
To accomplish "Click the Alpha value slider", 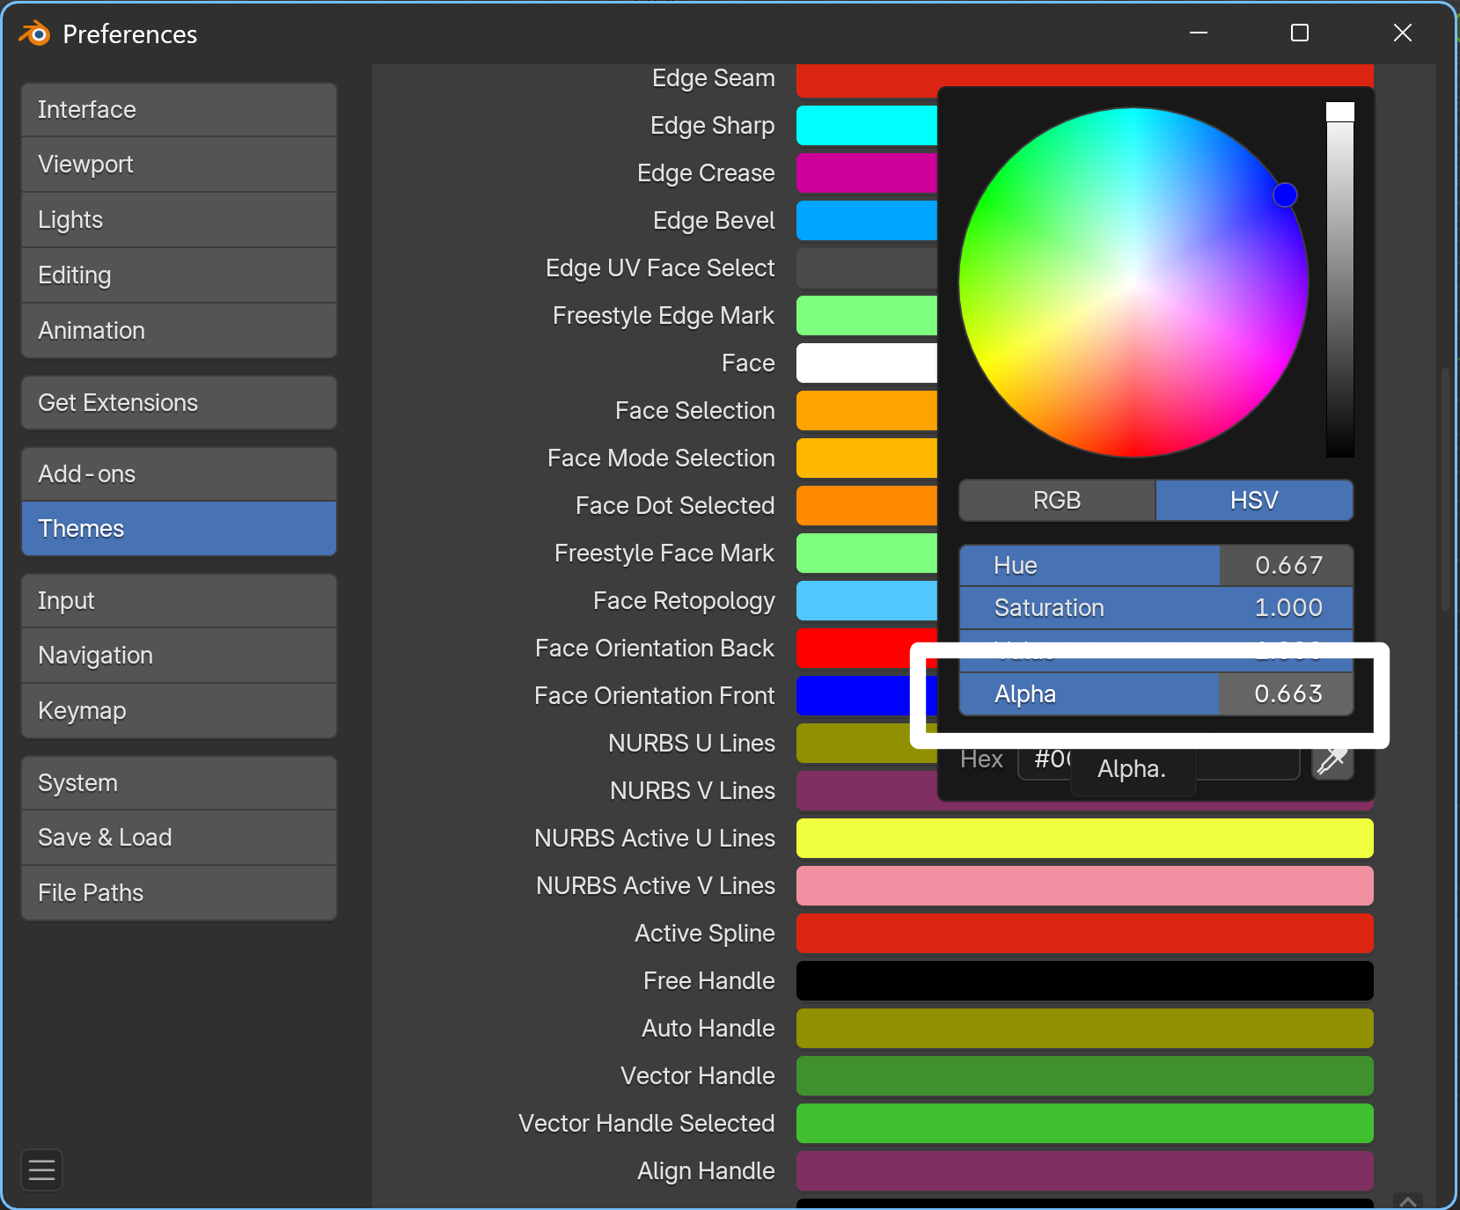I will pos(1156,694).
